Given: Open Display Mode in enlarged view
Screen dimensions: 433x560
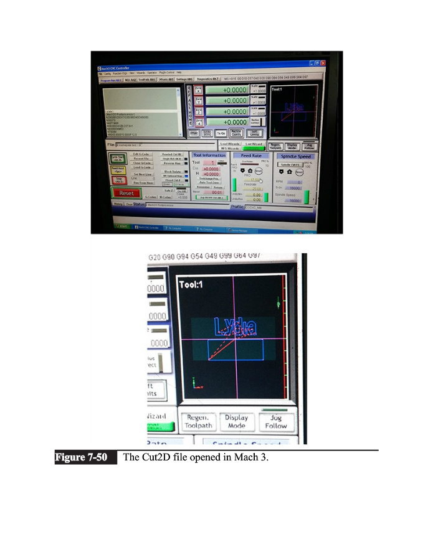Looking at the screenshot, I should click(237, 422).
